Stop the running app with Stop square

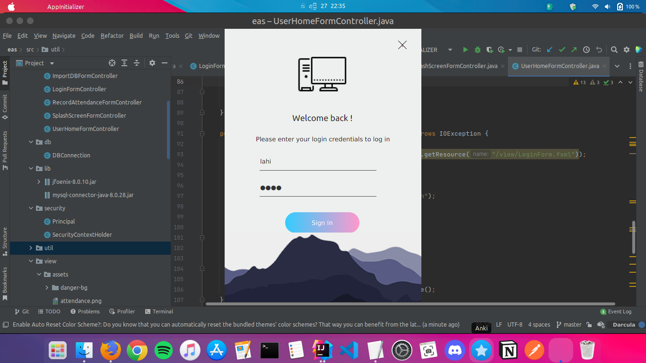520,50
